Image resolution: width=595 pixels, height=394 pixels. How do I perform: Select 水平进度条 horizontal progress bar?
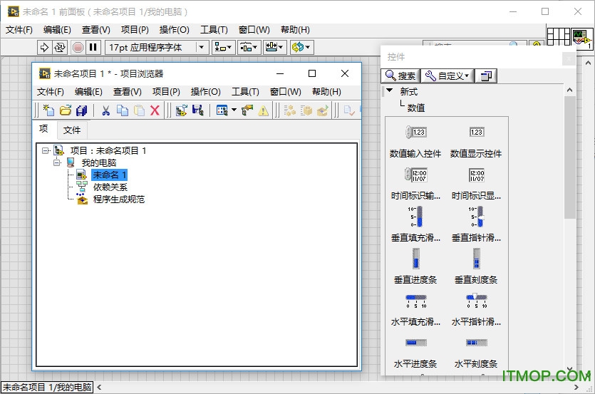415,353
